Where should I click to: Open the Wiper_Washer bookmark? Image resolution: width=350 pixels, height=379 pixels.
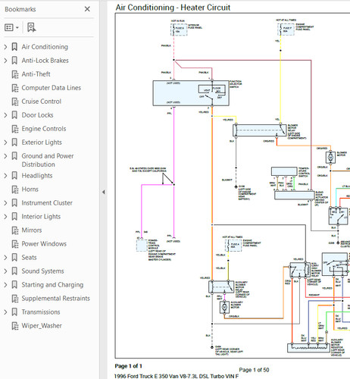(x=42, y=326)
